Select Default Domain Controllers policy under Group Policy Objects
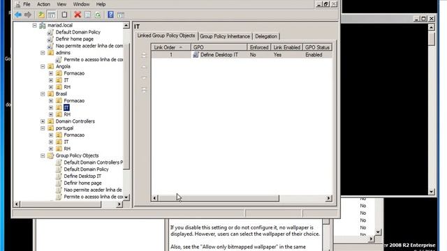The height and width of the screenshot is (251, 447). tap(93, 162)
